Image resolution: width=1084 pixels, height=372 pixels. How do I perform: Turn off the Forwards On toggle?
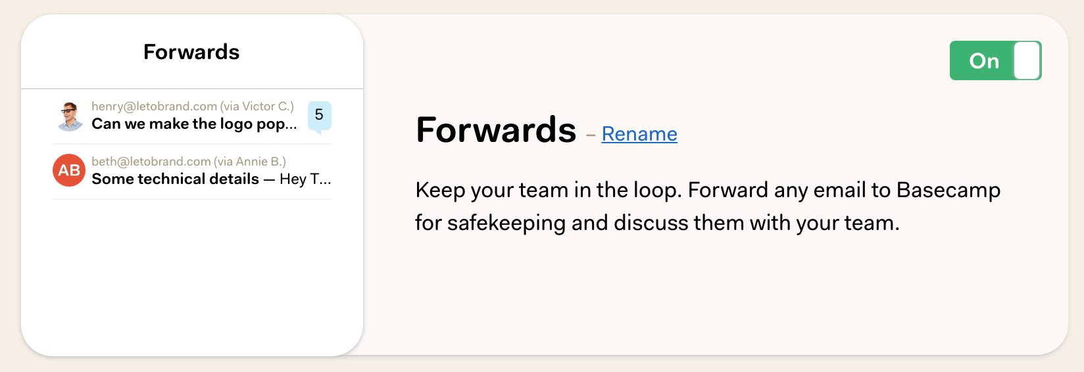coord(995,60)
